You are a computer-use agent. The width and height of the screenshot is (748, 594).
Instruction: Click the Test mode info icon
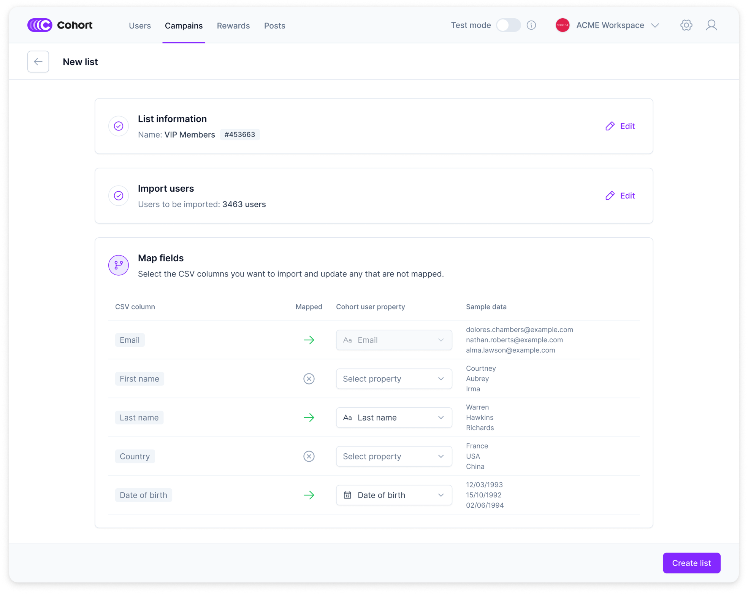pos(531,25)
